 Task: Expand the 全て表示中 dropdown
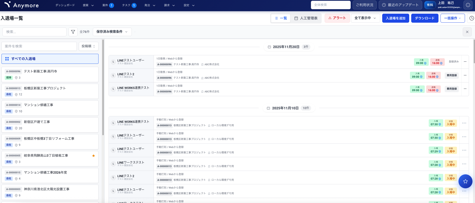(x=365, y=18)
